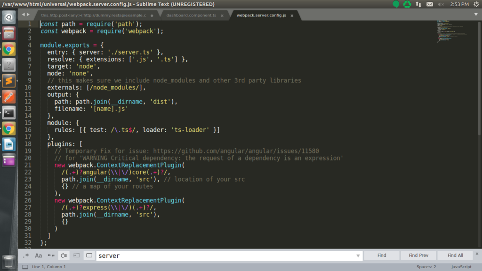Toggle highlight matches option
Image resolution: width=482 pixels, height=271 pixels.
click(x=89, y=255)
